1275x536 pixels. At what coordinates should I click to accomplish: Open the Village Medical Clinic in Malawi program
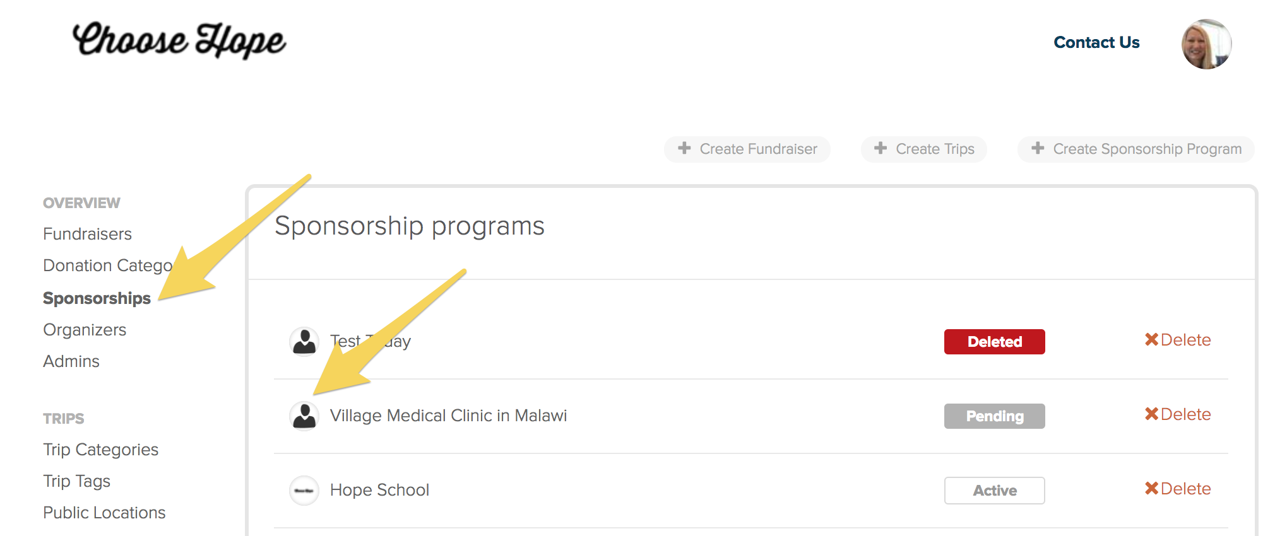pos(448,416)
